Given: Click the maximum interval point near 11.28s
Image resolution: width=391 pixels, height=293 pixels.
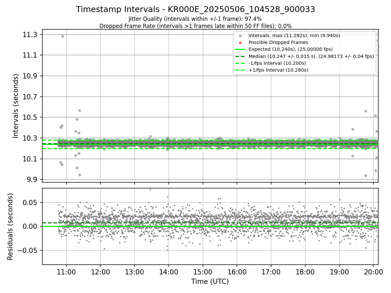Looking at the screenshot, I should 63,36.
